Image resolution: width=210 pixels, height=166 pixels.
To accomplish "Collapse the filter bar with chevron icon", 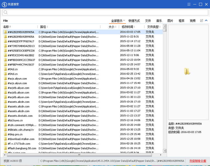I will click(x=206, y=21).
